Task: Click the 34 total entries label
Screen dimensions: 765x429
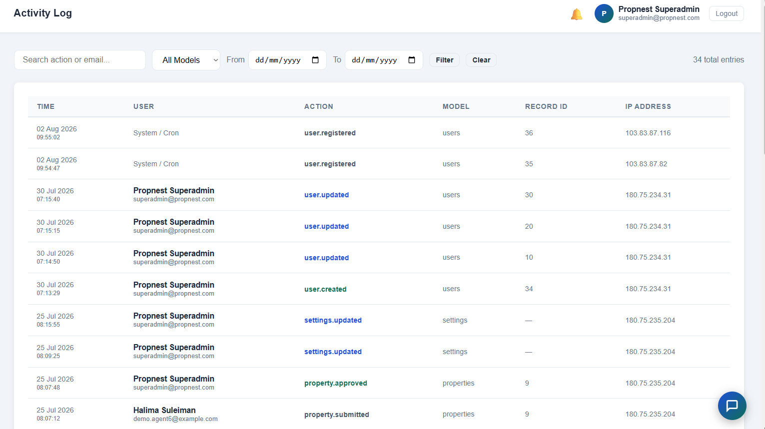Action: click(x=719, y=59)
